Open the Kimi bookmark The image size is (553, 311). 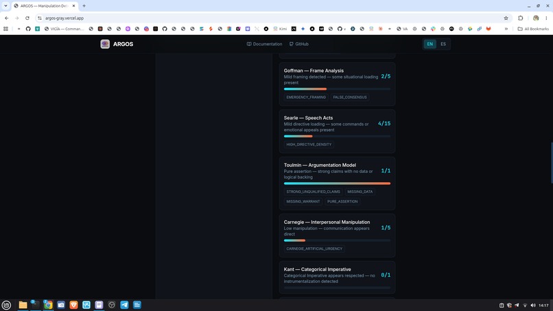(x=280, y=29)
